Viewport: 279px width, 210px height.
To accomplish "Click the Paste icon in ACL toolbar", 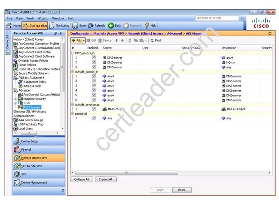I will 142,41.
